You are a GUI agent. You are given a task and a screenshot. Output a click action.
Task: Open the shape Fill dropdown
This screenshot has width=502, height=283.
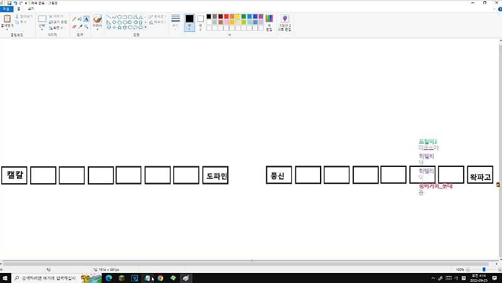(158, 22)
